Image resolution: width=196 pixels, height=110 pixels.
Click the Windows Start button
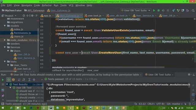(x=3, y=108)
